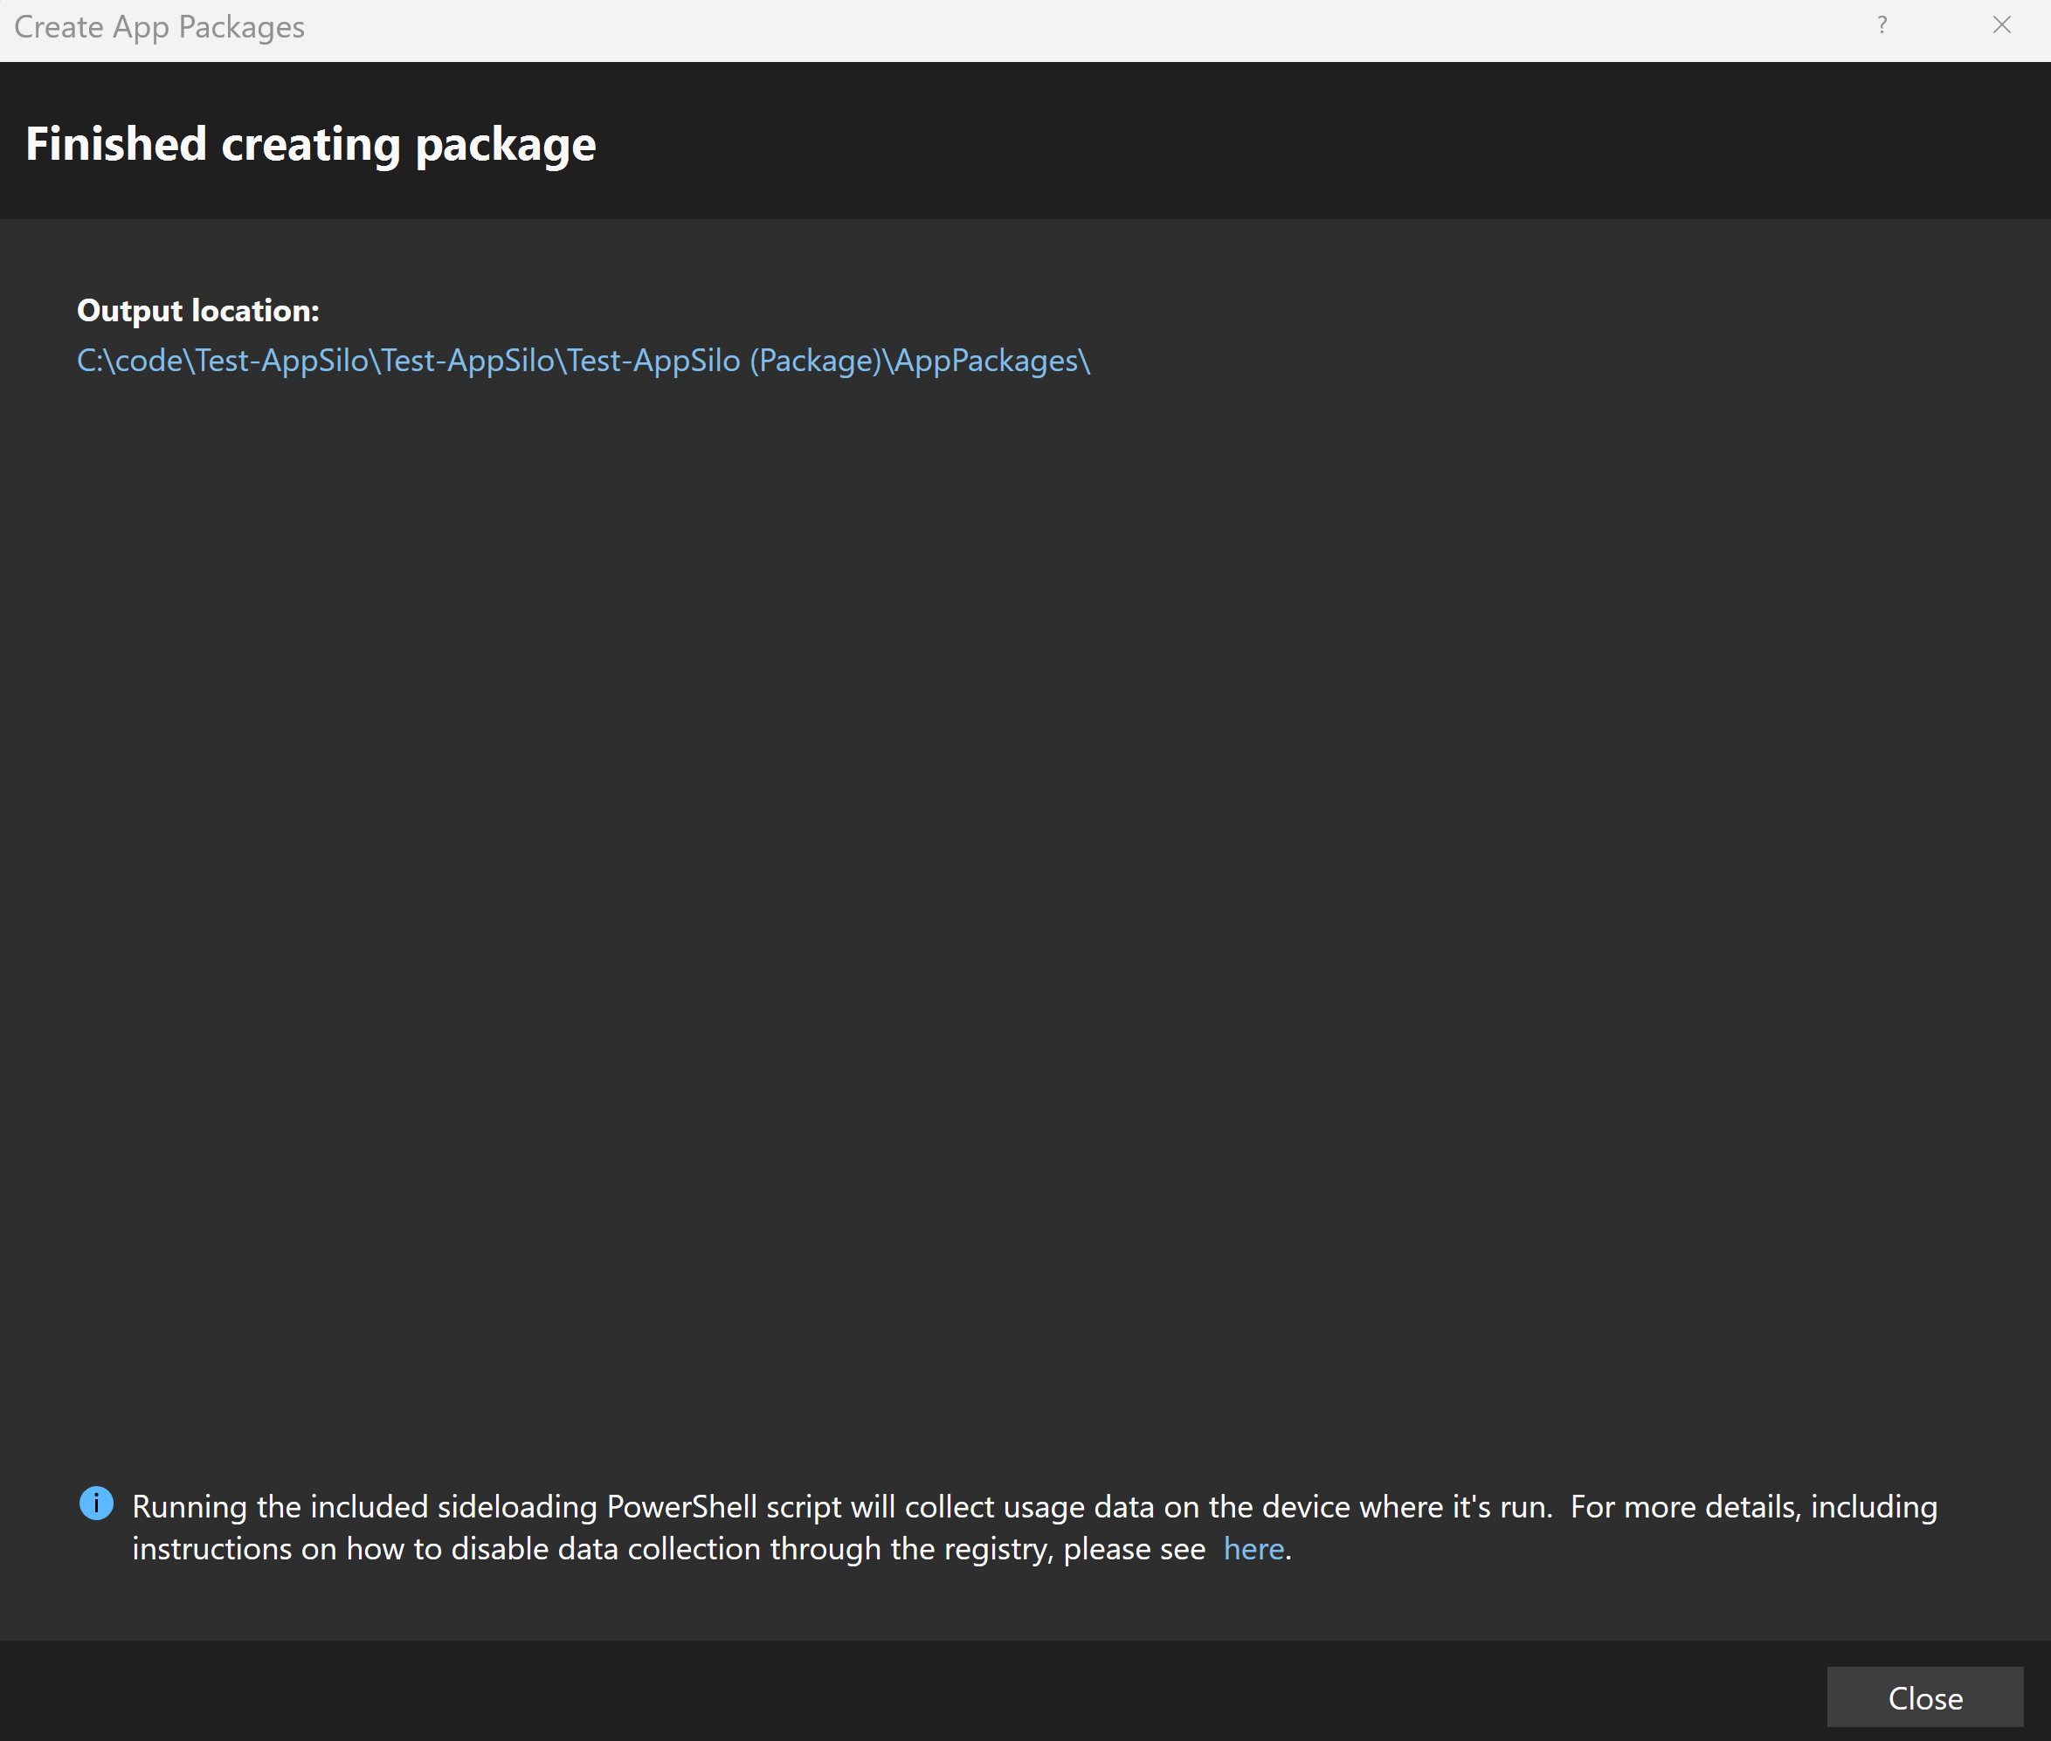Open the output location folder link
The image size is (2051, 1741).
pos(584,359)
